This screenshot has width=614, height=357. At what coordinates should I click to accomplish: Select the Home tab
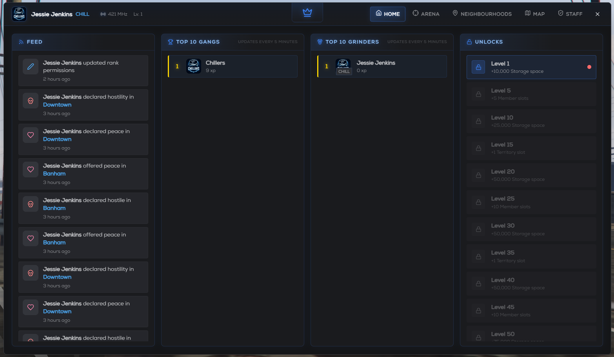tap(388, 14)
